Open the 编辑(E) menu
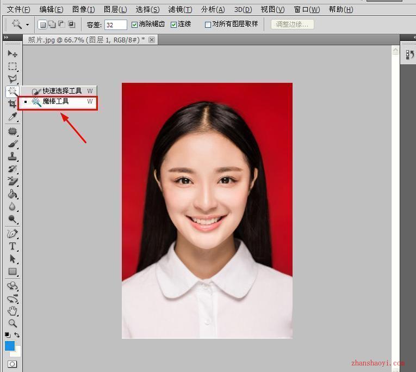This screenshot has height=372, width=416. pos(51,10)
